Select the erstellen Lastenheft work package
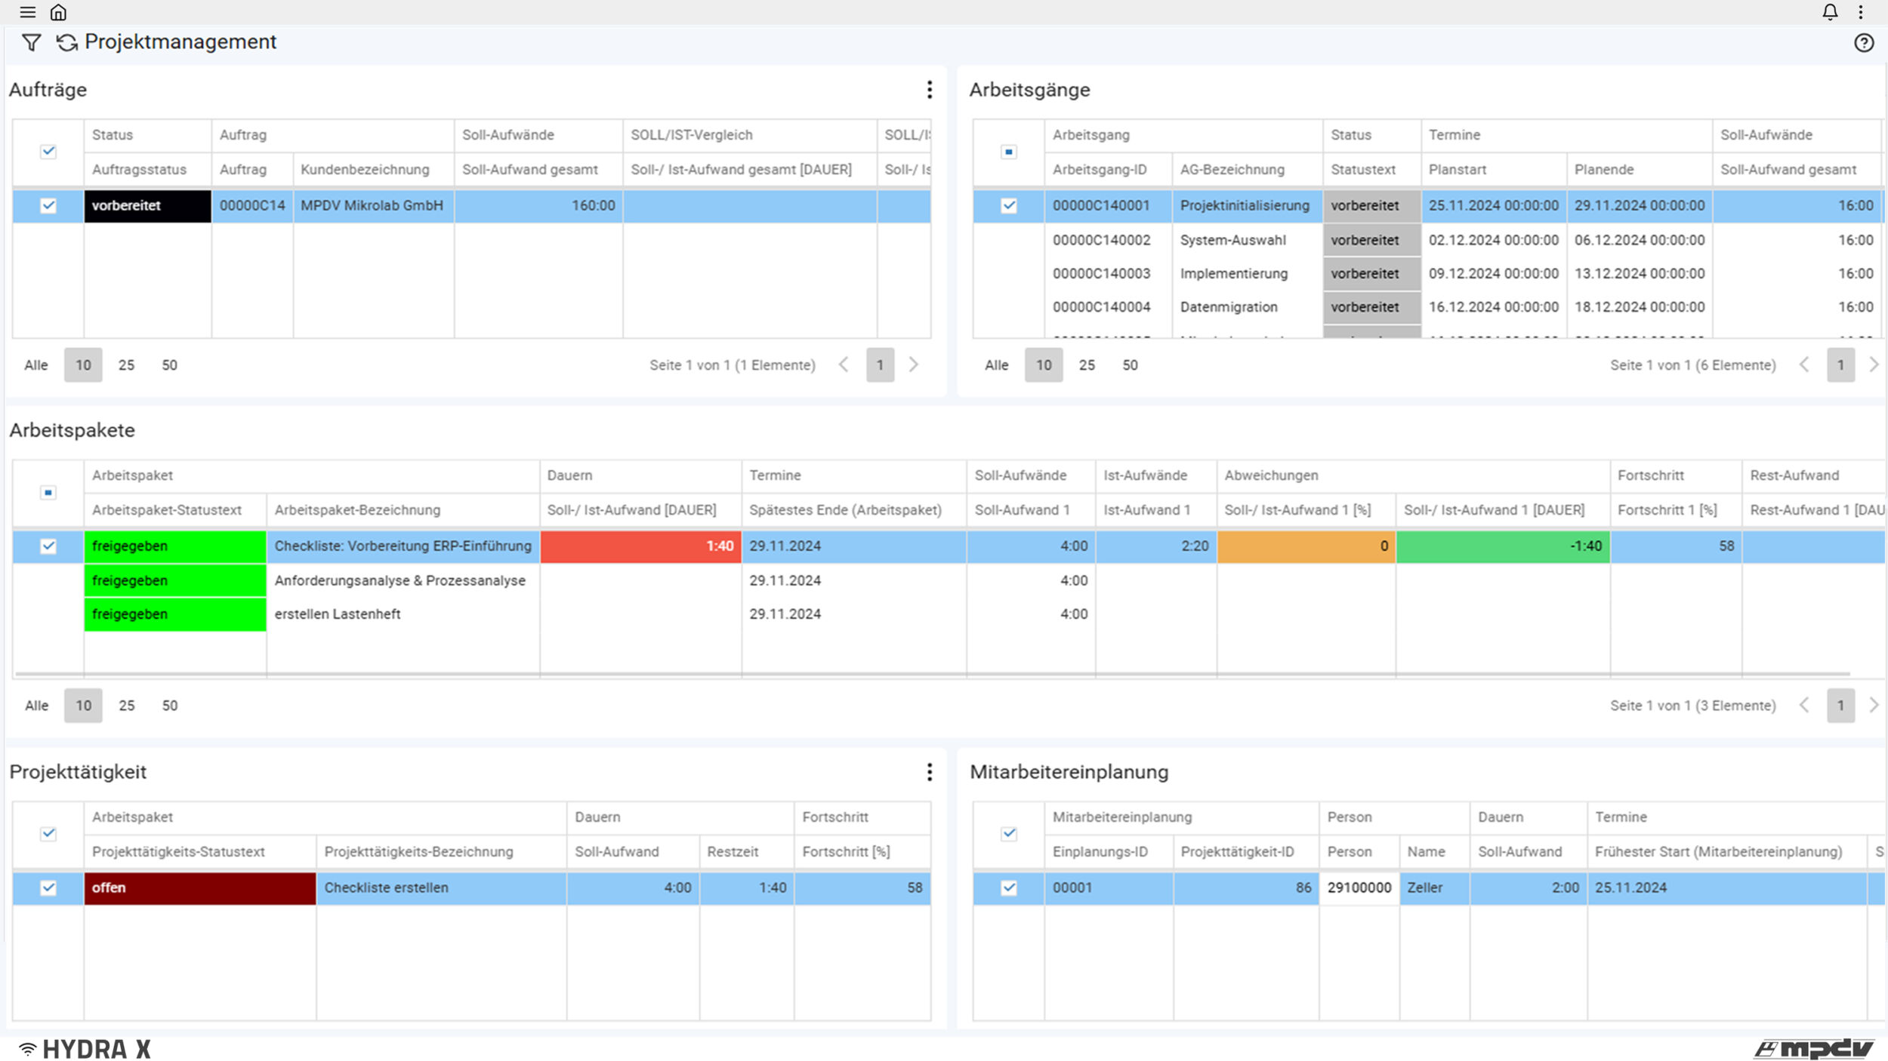 pos(338,614)
